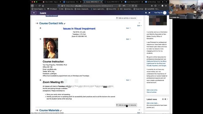Screen dimensions: 203x114
Task: Open Edit dropdown for Zoom Meeting ID label
Action: (x=128, y=80)
